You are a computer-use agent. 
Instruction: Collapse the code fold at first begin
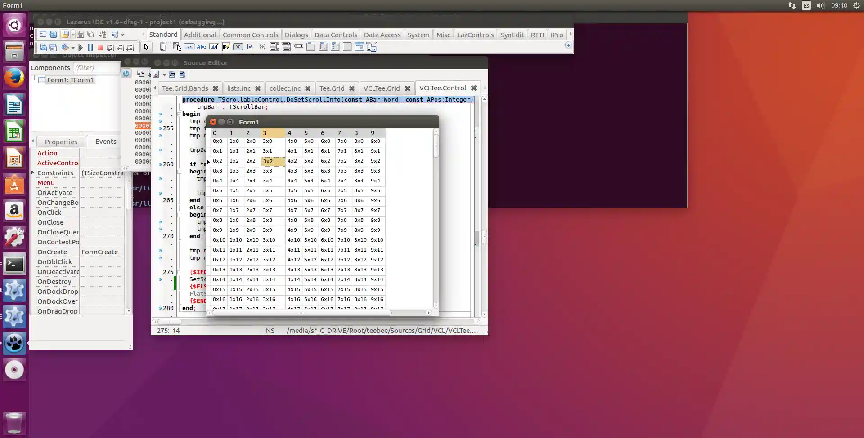pyautogui.click(x=179, y=114)
